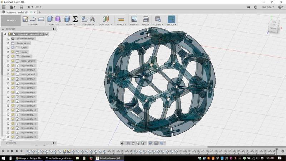Open the MODEL workspace dropdown
This screenshot has width=286, height=161.
(11, 20)
